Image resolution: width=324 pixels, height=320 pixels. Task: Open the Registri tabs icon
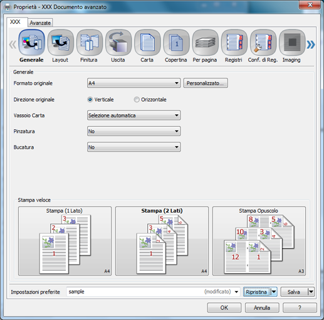pyautogui.click(x=234, y=43)
